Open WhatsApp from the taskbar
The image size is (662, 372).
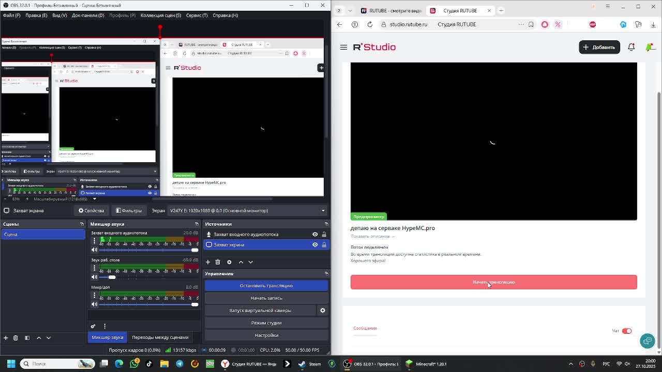click(x=134, y=364)
